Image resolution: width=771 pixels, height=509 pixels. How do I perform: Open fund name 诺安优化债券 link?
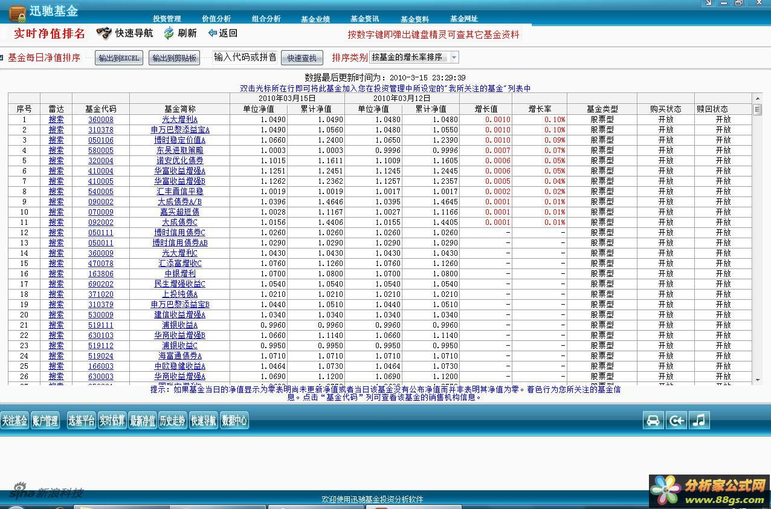(x=179, y=161)
